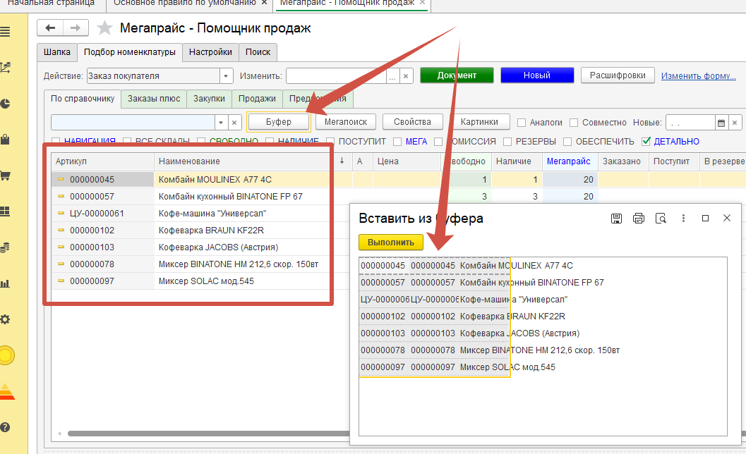The image size is (746, 454).
Task: Click in the search input field left of Буфер
Action: (x=133, y=123)
